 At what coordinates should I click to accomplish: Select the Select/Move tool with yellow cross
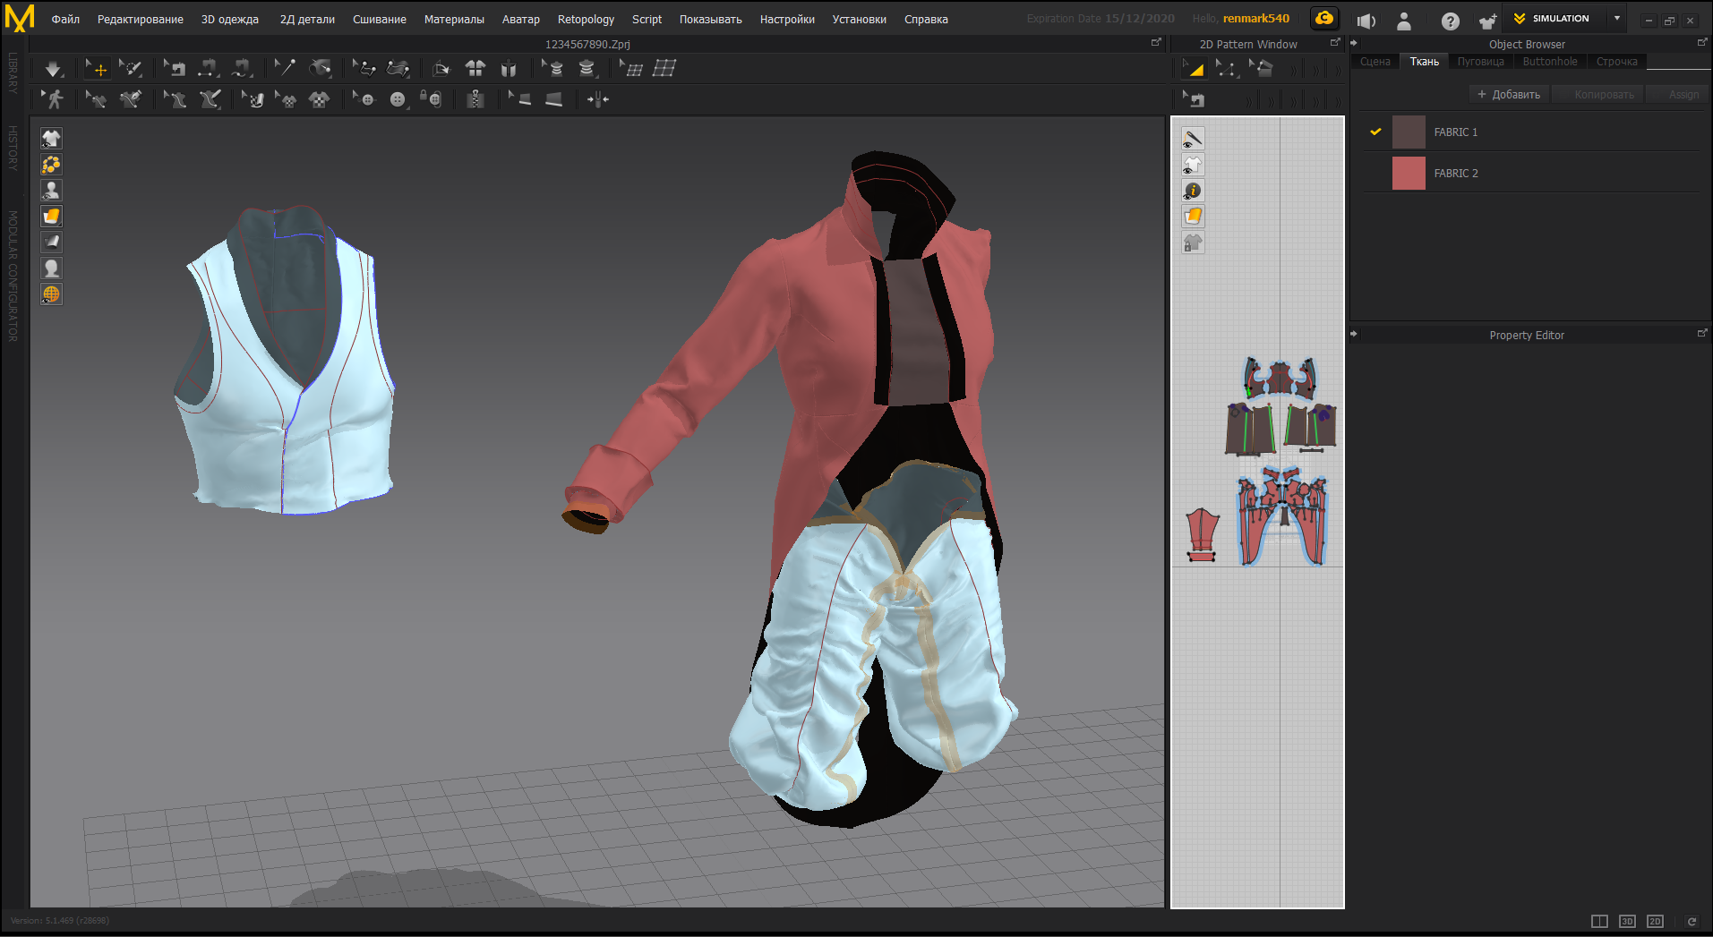97,69
